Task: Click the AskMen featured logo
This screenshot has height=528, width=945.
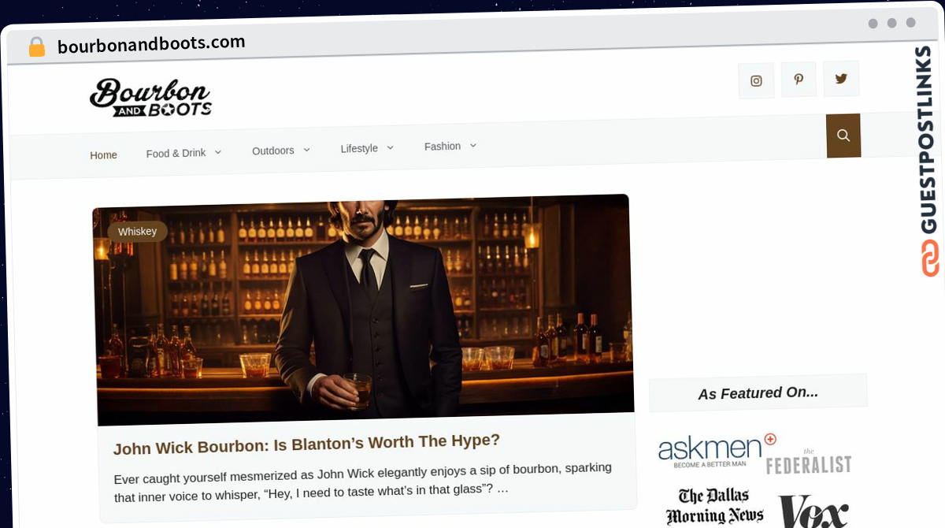Action: [x=717, y=450]
